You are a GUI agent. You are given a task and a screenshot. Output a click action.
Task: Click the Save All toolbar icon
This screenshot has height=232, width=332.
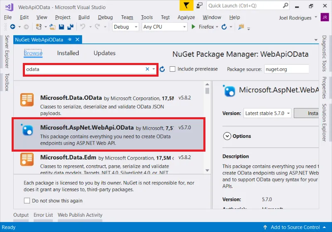click(x=70, y=27)
